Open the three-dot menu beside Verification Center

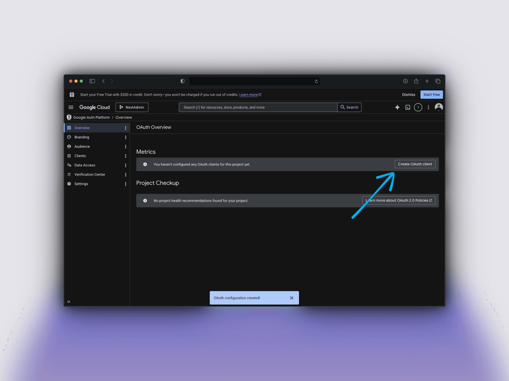pos(125,175)
